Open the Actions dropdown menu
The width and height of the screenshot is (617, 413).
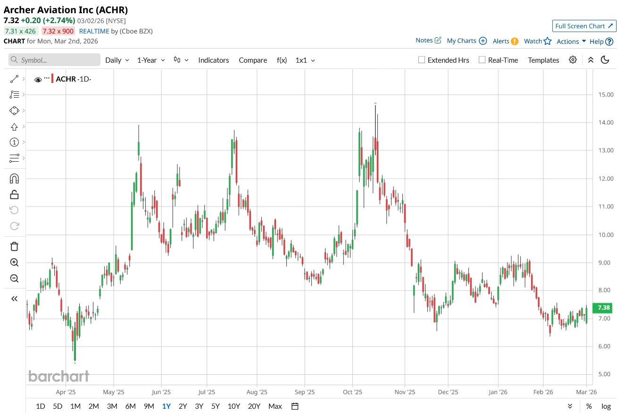tap(571, 41)
